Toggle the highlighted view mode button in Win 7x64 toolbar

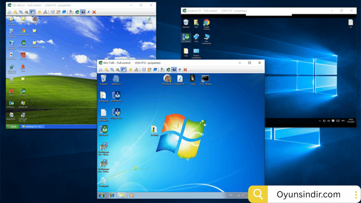(x=123, y=70)
